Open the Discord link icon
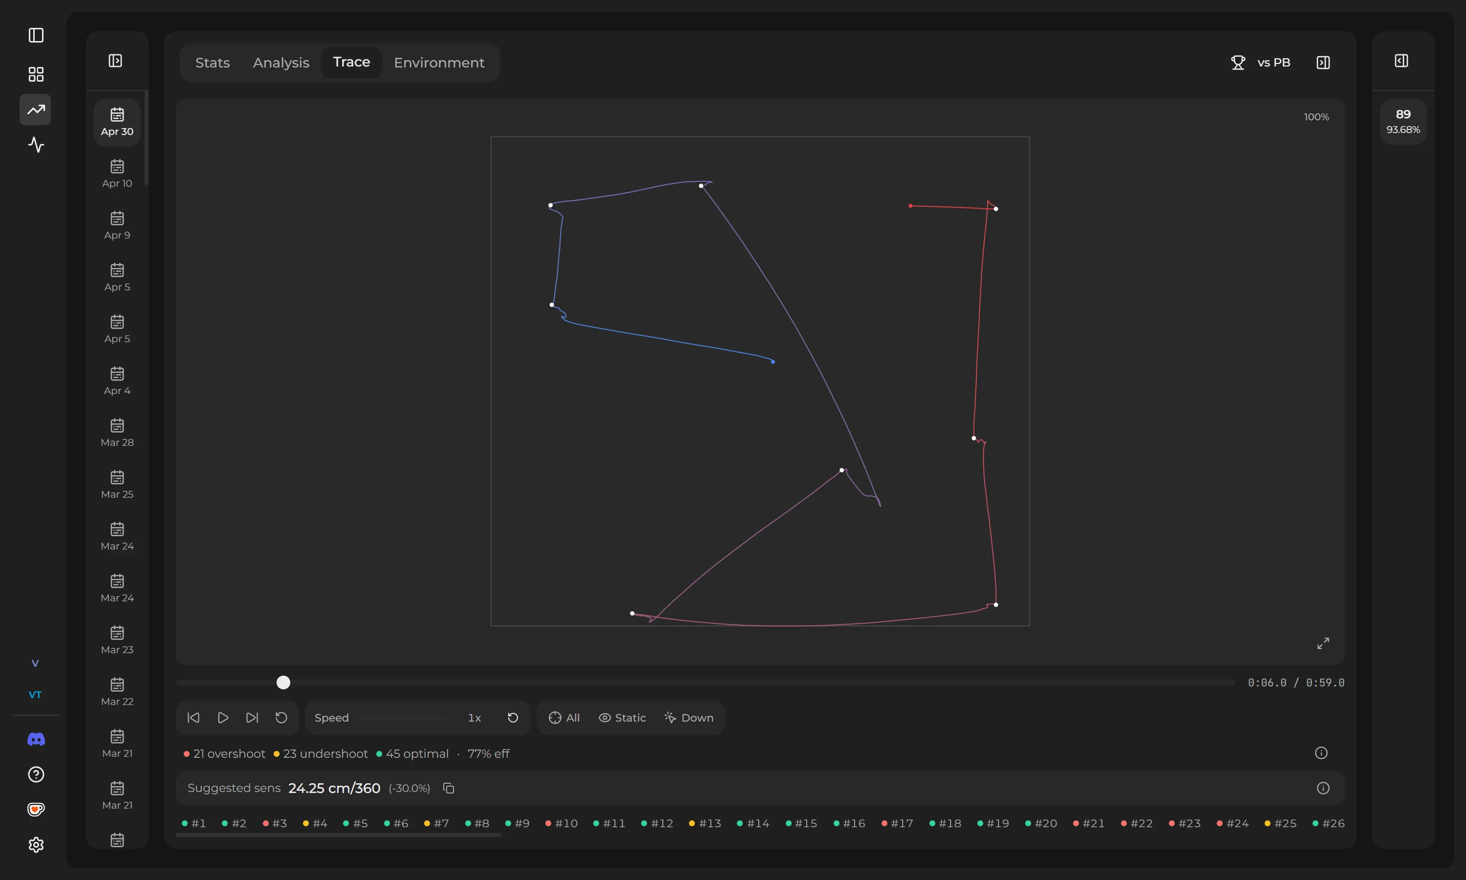Viewport: 1466px width, 880px height. pyautogui.click(x=36, y=739)
